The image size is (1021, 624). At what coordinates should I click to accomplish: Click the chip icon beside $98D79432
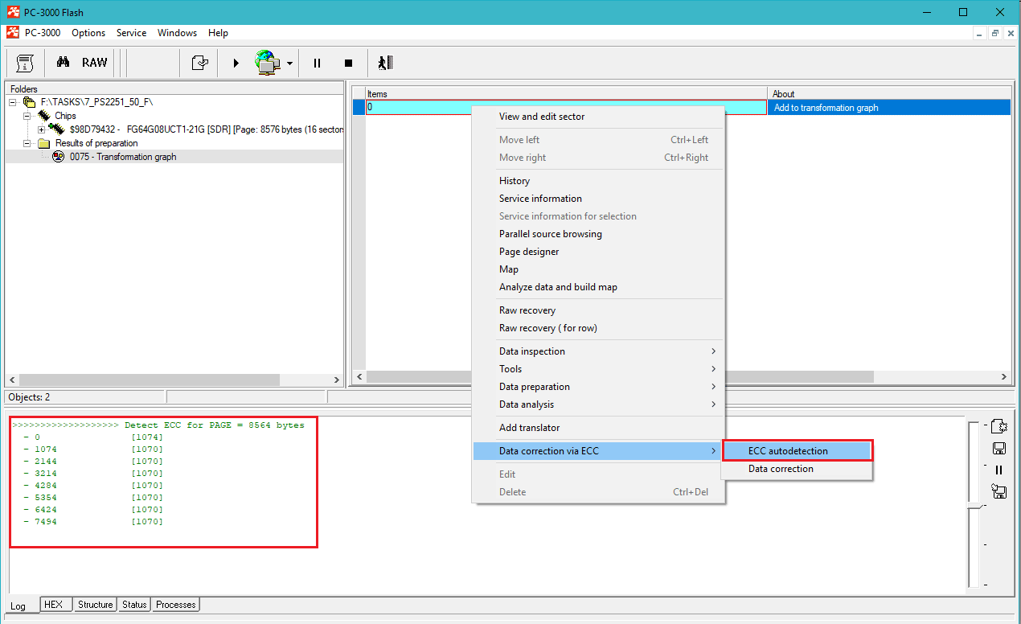(x=56, y=129)
